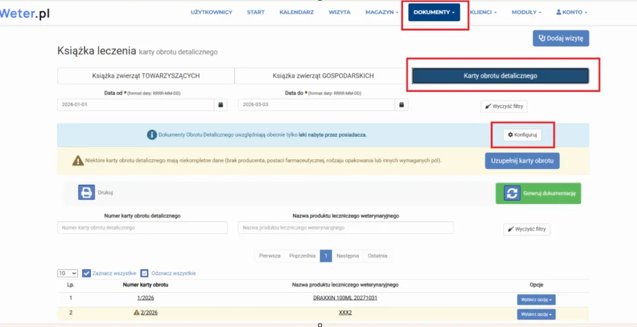The height and width of the screenshot is (327, 637).
Task: Focus the Data do date field
Action: (x=317, y=105)
